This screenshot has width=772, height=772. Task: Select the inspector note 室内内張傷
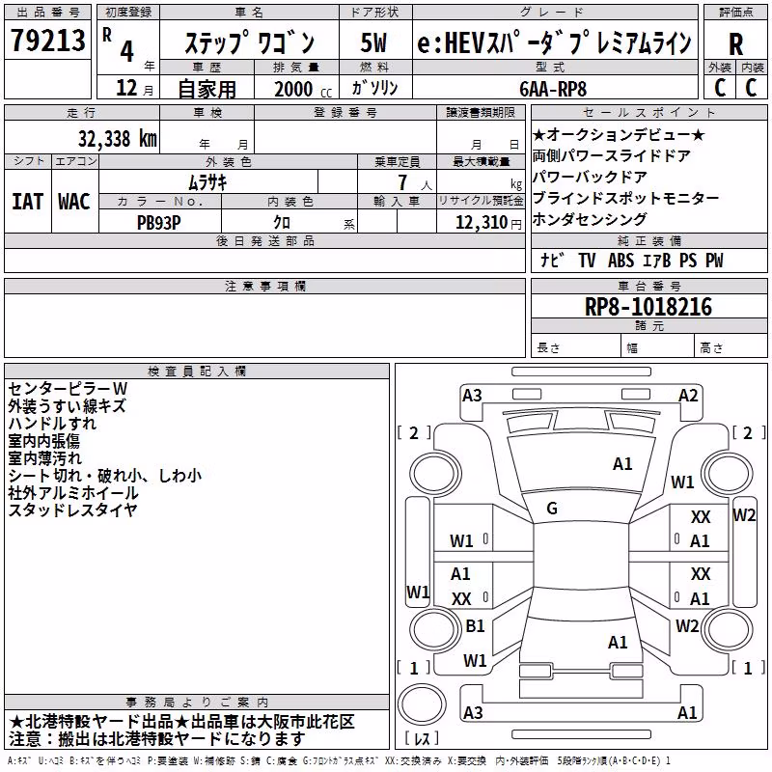coord(44,441)
